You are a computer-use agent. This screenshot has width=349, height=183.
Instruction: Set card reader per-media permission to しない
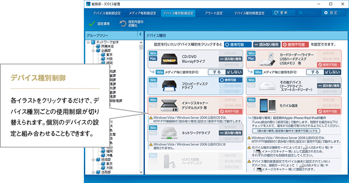[333, 72]
